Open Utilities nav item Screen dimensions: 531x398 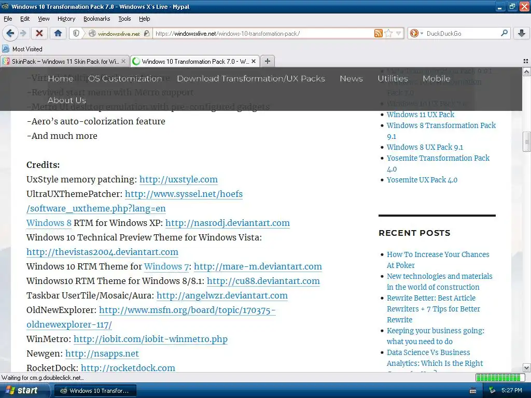(x=393, y=79)
